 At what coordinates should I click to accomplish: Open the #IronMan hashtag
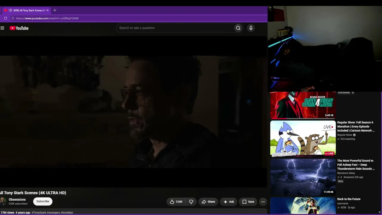click(x=67, y=213)
